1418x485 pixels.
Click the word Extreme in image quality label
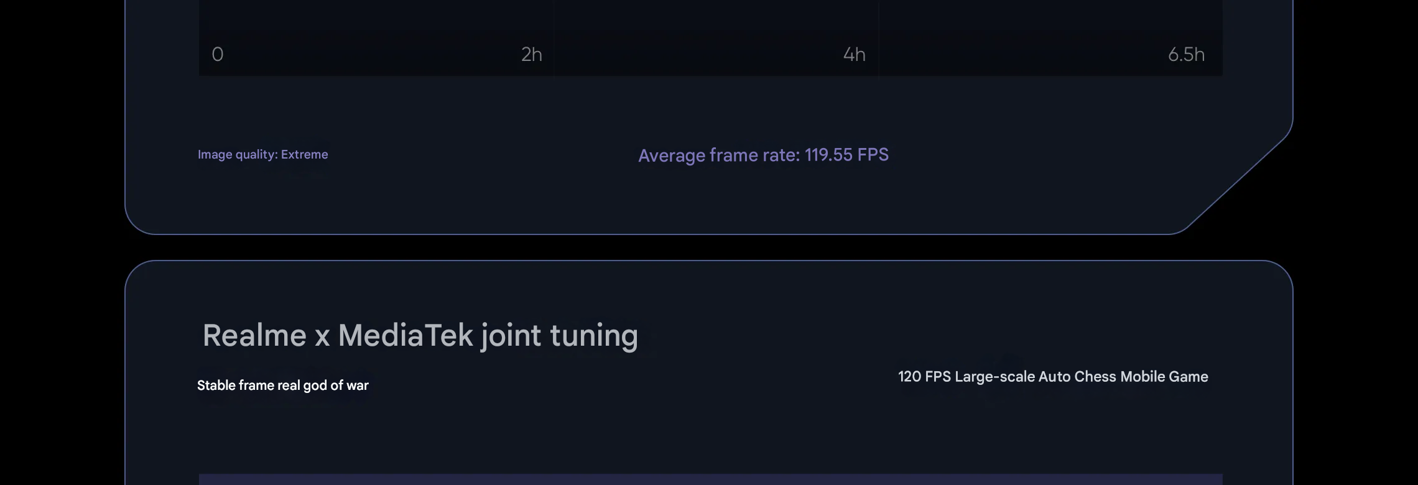(304, 154)
